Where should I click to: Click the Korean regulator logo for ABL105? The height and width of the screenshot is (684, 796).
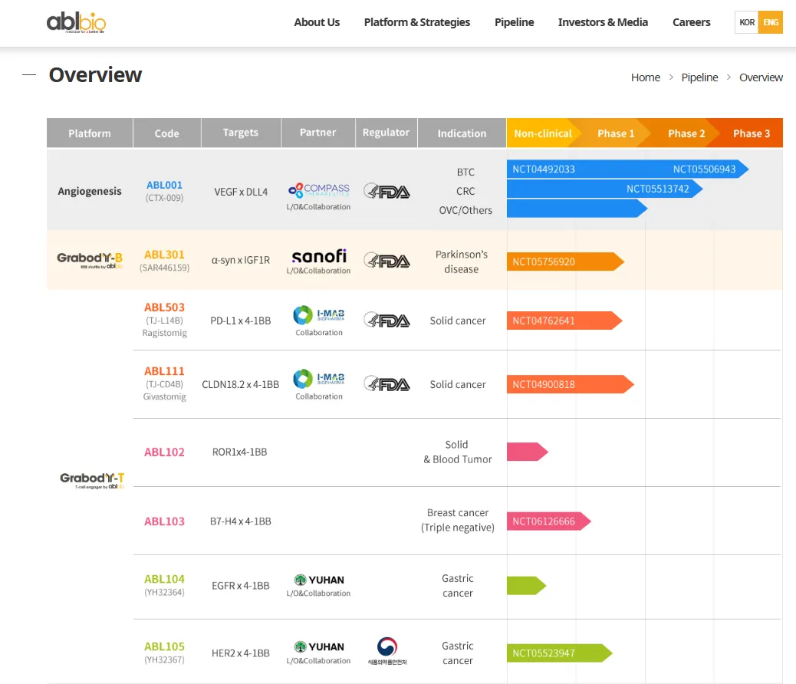pyautogui.click(x=387, y=648)
